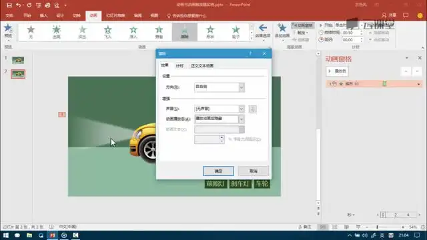Select the Wheel (轮子) animation effect

coord(236,31)
